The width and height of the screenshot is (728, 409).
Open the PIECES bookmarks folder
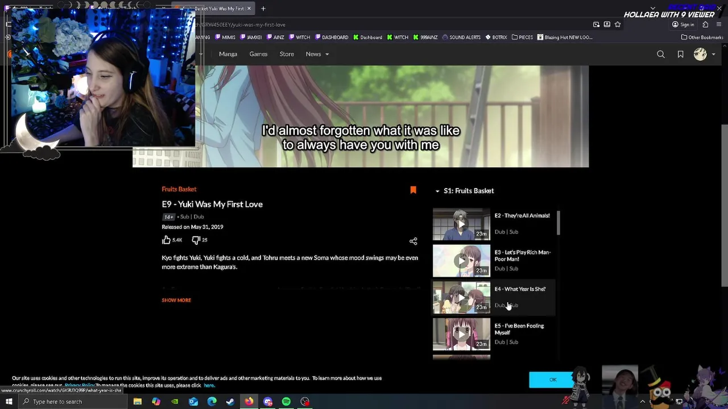(522, 37)
